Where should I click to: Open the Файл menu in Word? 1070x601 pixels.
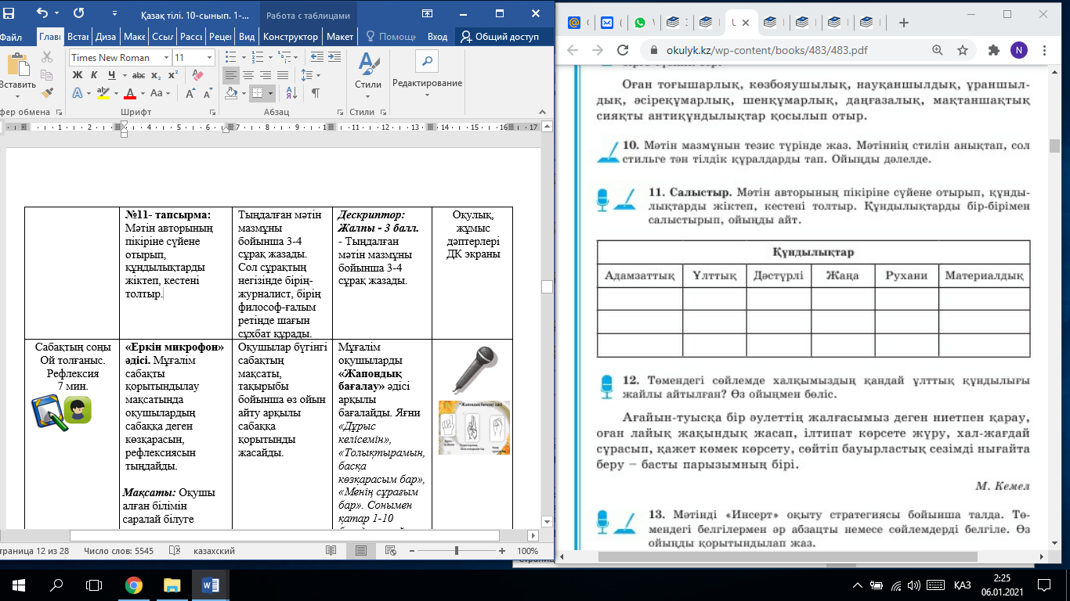tap(11, 37)
